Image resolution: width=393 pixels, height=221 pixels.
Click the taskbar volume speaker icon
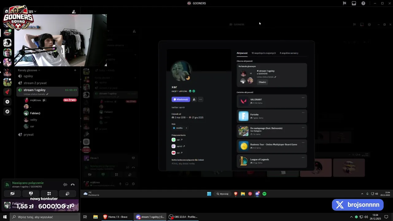[366, 217]
